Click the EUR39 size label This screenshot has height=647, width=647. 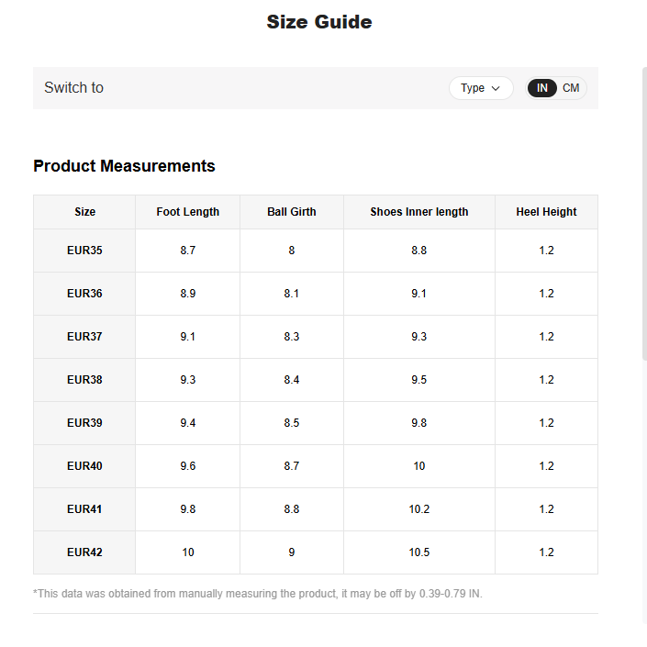84,423
